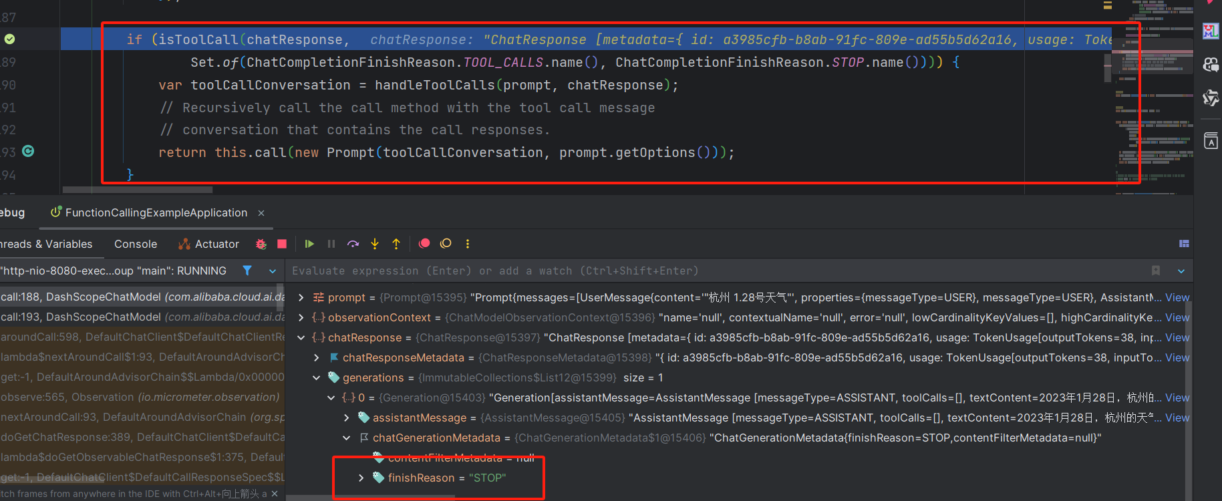The height and width of the screenshot is (501, 1222).
Task: Open the UML diagram sidebar tool
Action: [1211, 31]
